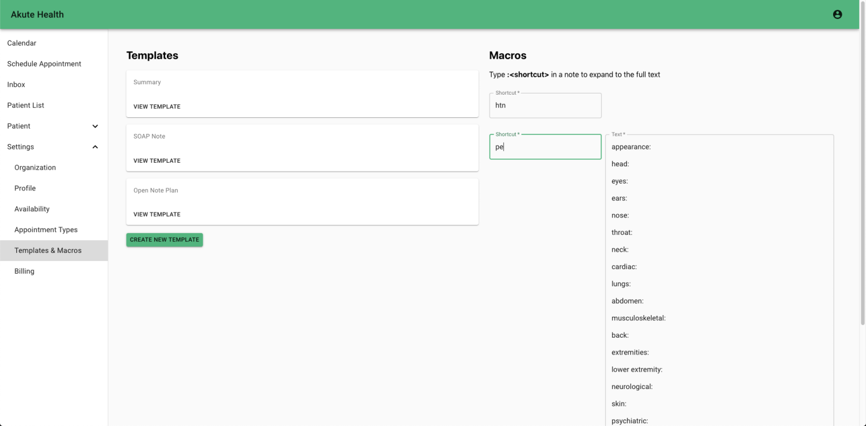
Task: Click the pe shortcut field
Action: click(545, 147)
